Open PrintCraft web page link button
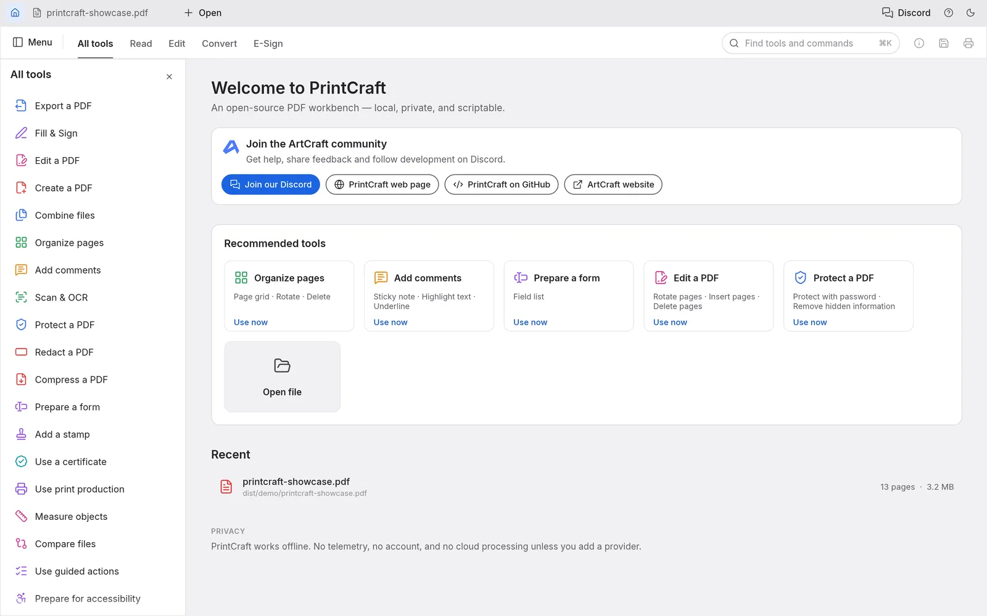Screen dimensions: 987x616 [x=382, y=185]
